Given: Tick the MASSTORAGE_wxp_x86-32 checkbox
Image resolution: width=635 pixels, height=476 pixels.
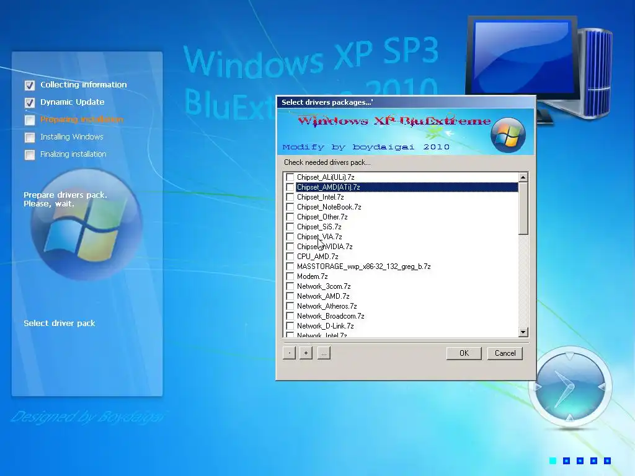Looking at the screenshot, I should pos(290,267).
